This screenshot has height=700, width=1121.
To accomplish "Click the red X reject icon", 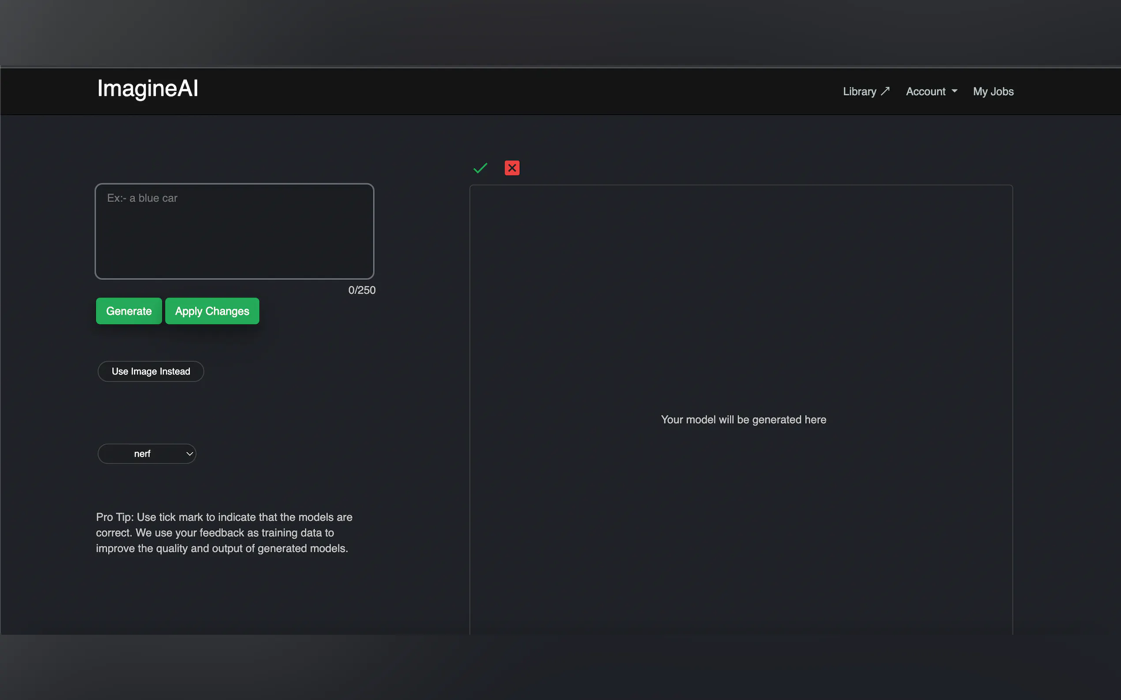I will coord(512,168).
